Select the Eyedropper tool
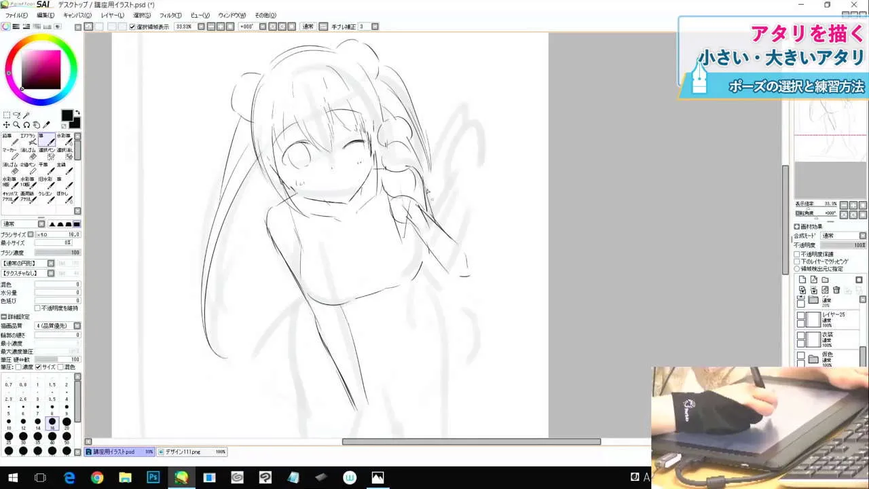 pyautogui.click(x=46, y=125)
